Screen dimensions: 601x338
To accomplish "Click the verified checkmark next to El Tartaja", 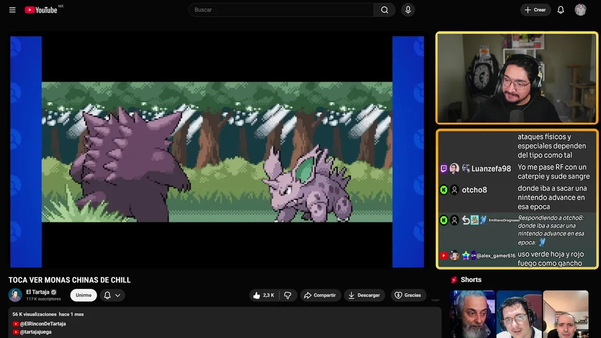I will pyautogui.click(x=54, y=292).
